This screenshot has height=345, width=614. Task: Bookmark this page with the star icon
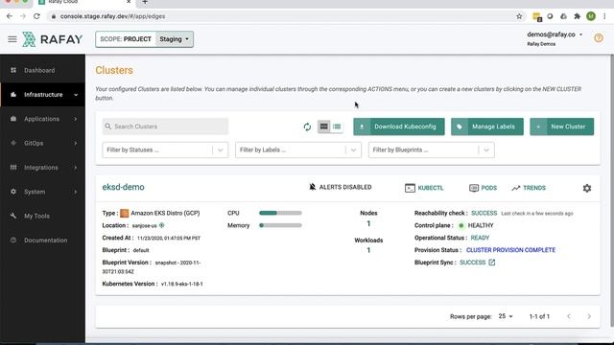[x=519, y=16]
